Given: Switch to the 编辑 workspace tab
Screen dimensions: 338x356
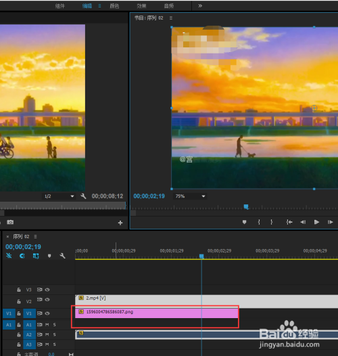Looking at the screenshot, I should (x=87, y=6).
